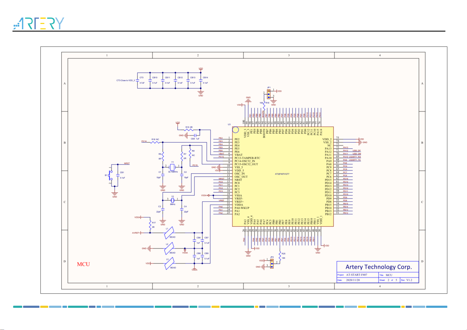Click the 'CT3 Close to VDD_3' note
Viewport: 467px width, 330px height.
tap(126, 81)
